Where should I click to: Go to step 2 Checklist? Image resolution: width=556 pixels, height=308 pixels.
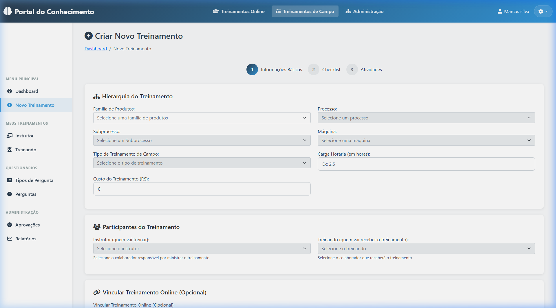coord(324,69)
